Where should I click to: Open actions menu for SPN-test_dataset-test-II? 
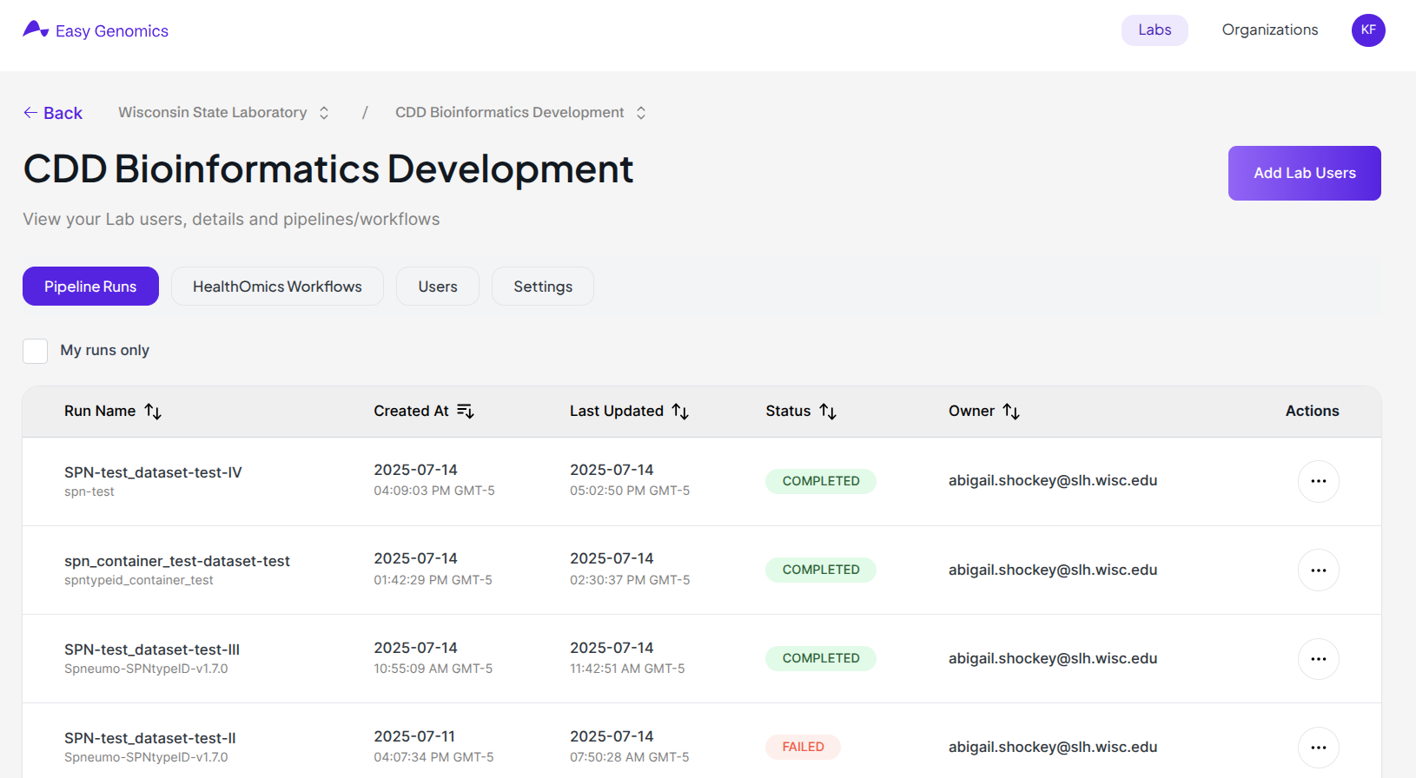[x=1318, y=748]
